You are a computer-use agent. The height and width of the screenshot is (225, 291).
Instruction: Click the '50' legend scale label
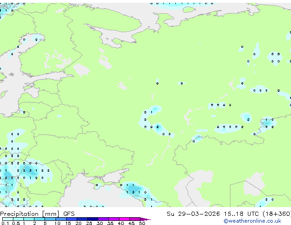142,223
